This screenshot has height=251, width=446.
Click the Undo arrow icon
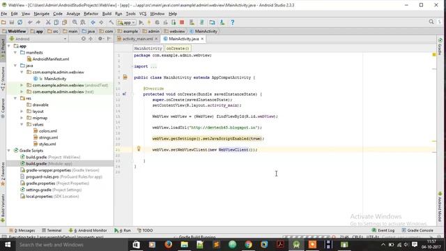click(x=30, y=22)
